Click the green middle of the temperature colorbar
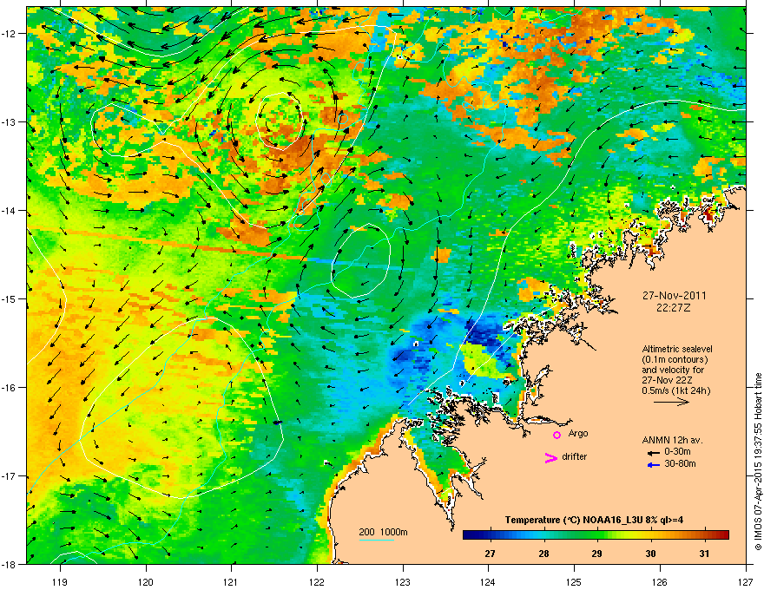 596,535
